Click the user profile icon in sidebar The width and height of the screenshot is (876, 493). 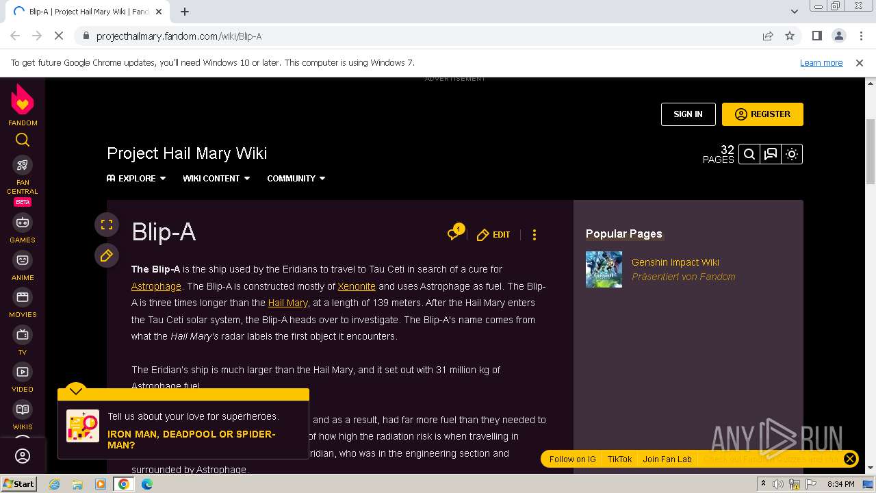click(x=23, y=456)
